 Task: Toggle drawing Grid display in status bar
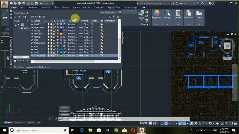pos(150,123)
